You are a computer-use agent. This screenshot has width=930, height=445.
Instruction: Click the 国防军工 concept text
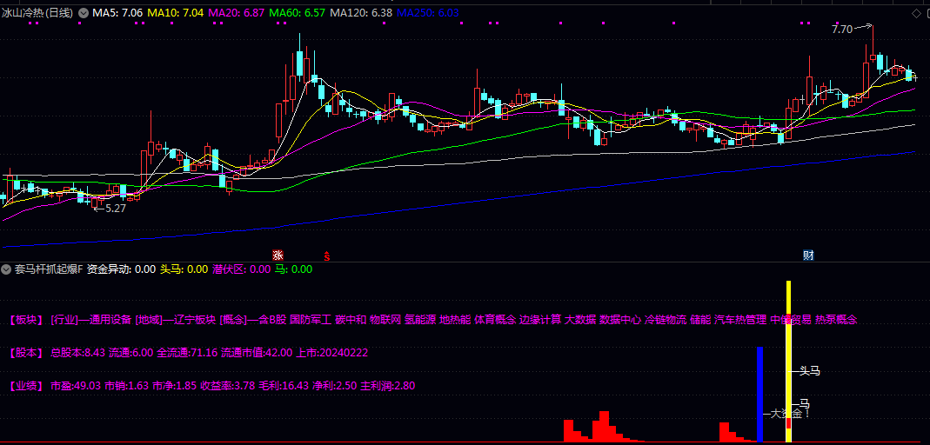tap(311, 320)
